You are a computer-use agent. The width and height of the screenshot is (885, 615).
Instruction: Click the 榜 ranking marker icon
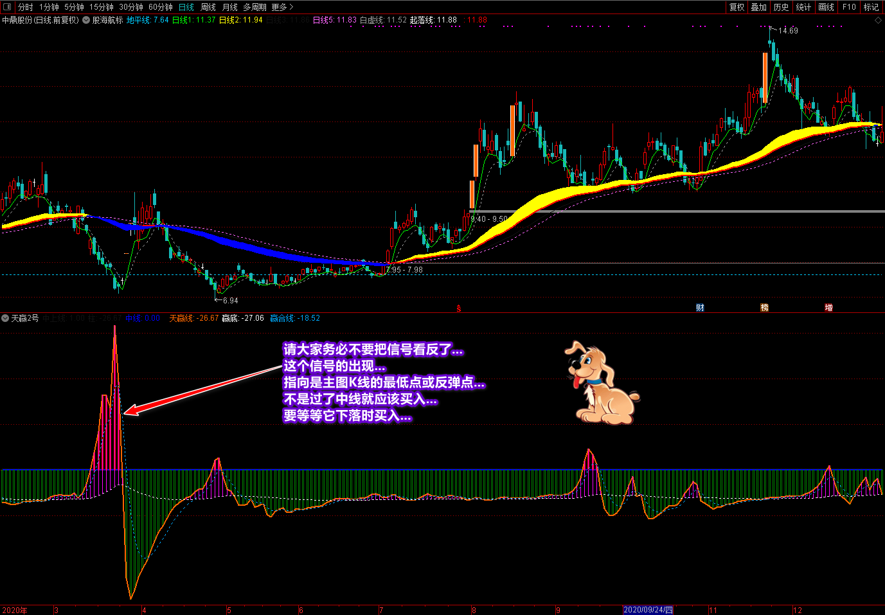(x=764, y=308)
